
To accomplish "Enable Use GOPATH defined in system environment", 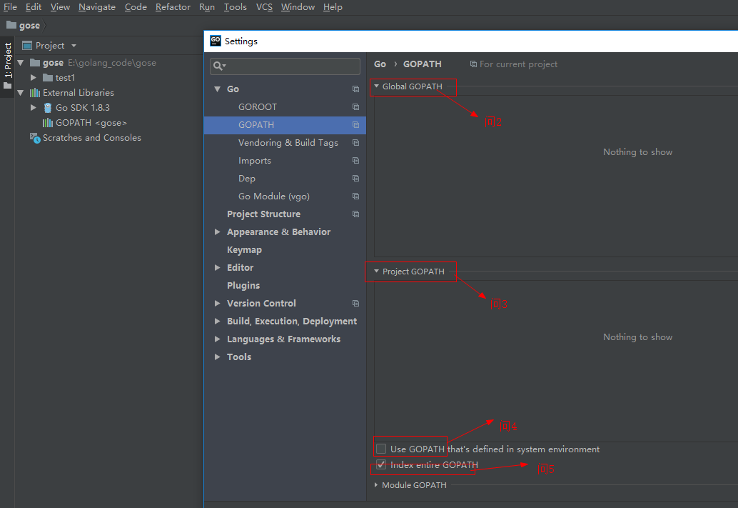I will click(x=381, y=449).
